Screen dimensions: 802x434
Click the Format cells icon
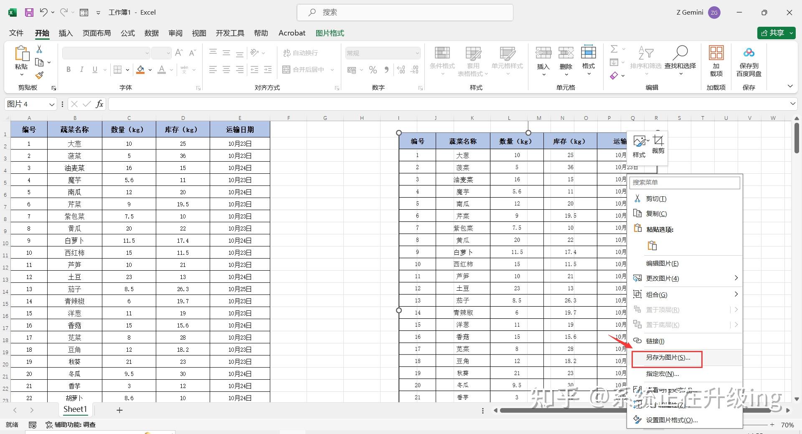(x=589, y=52)
